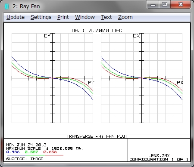Click the red 0.656 wavelength legend
This screenshot has width=194, height=167.
coord(50,152)
